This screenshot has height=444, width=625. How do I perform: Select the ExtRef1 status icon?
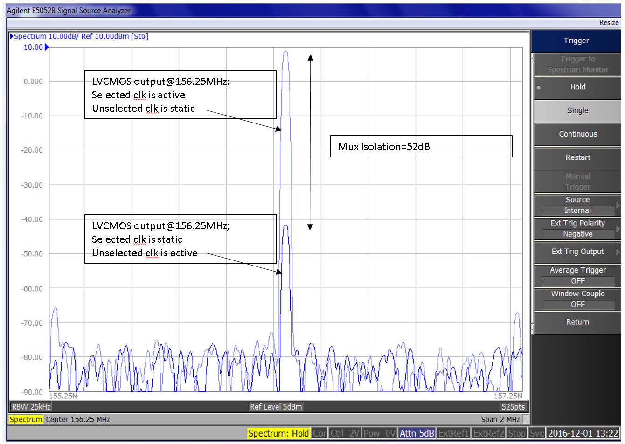(x=453, y=433)
